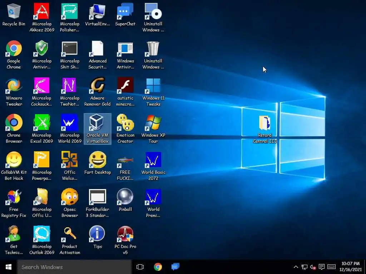Image resolution: width=366 pixels, height=274 pixels.
Task: Select the Uninstall Windows trash can icon
Action: pyautogui.click(x=153, y=49)
